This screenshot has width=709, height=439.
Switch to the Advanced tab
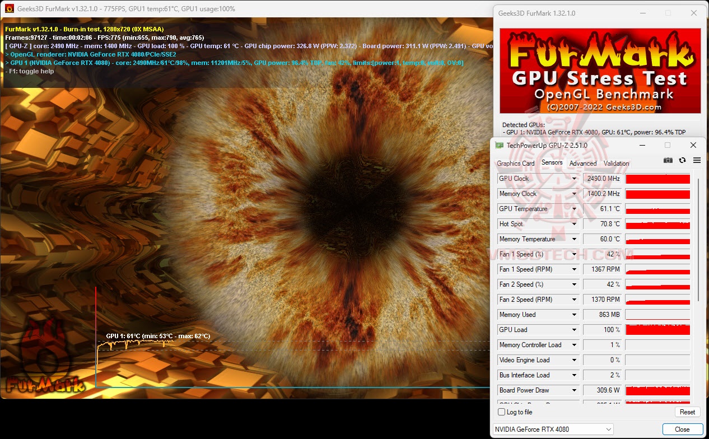(583, 164)
